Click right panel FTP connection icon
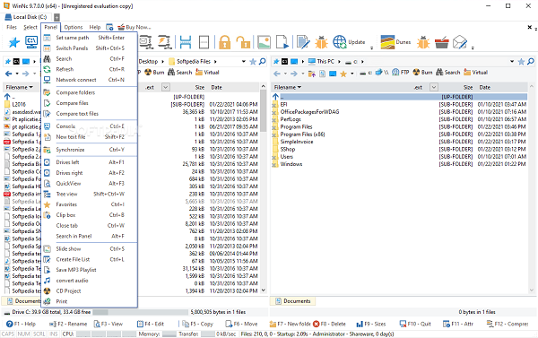 (x=400, y=73)
